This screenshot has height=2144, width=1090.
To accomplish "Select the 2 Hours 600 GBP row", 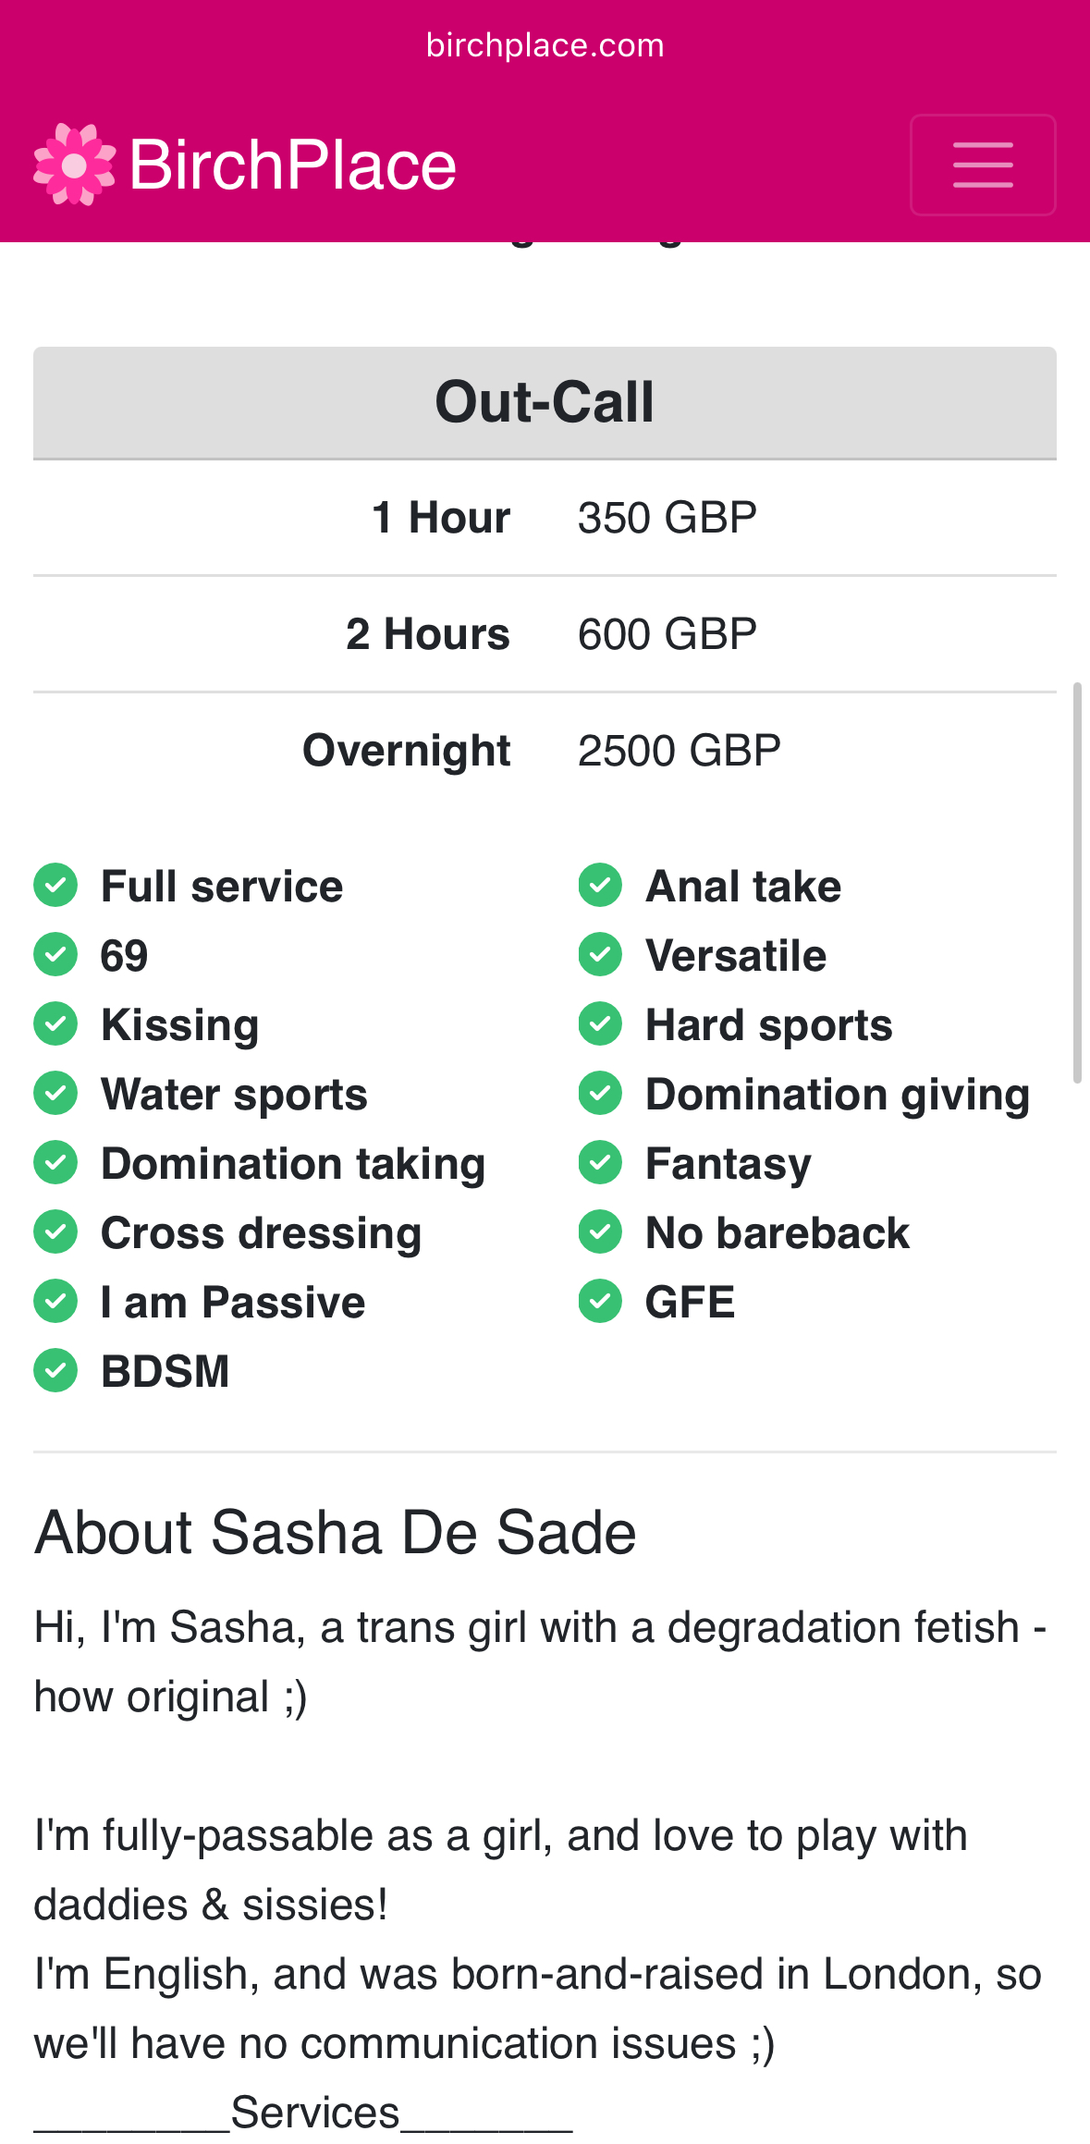I will tap(545, 634).
